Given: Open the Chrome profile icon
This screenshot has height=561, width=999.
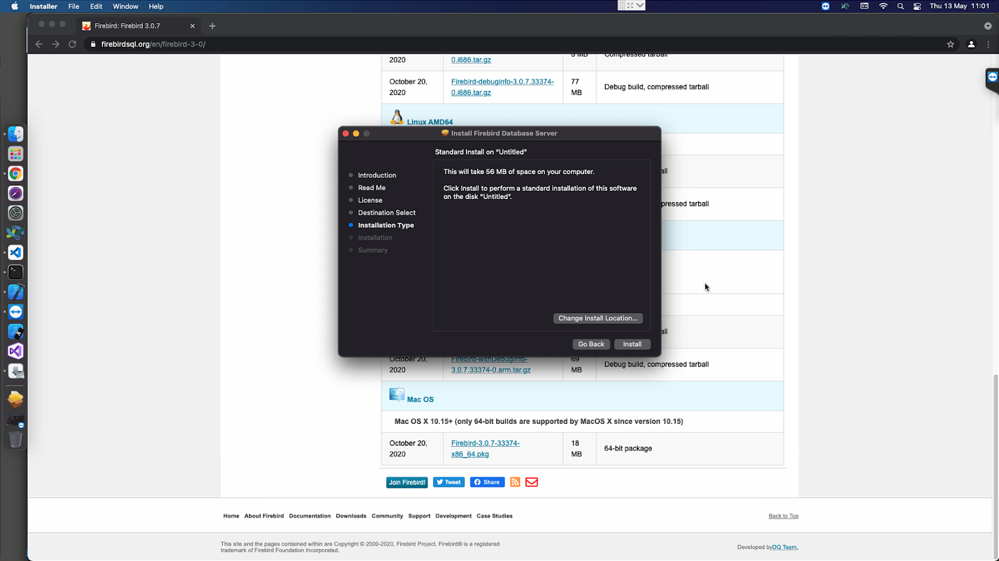Looking at the screenshot, I should (971, 44).
